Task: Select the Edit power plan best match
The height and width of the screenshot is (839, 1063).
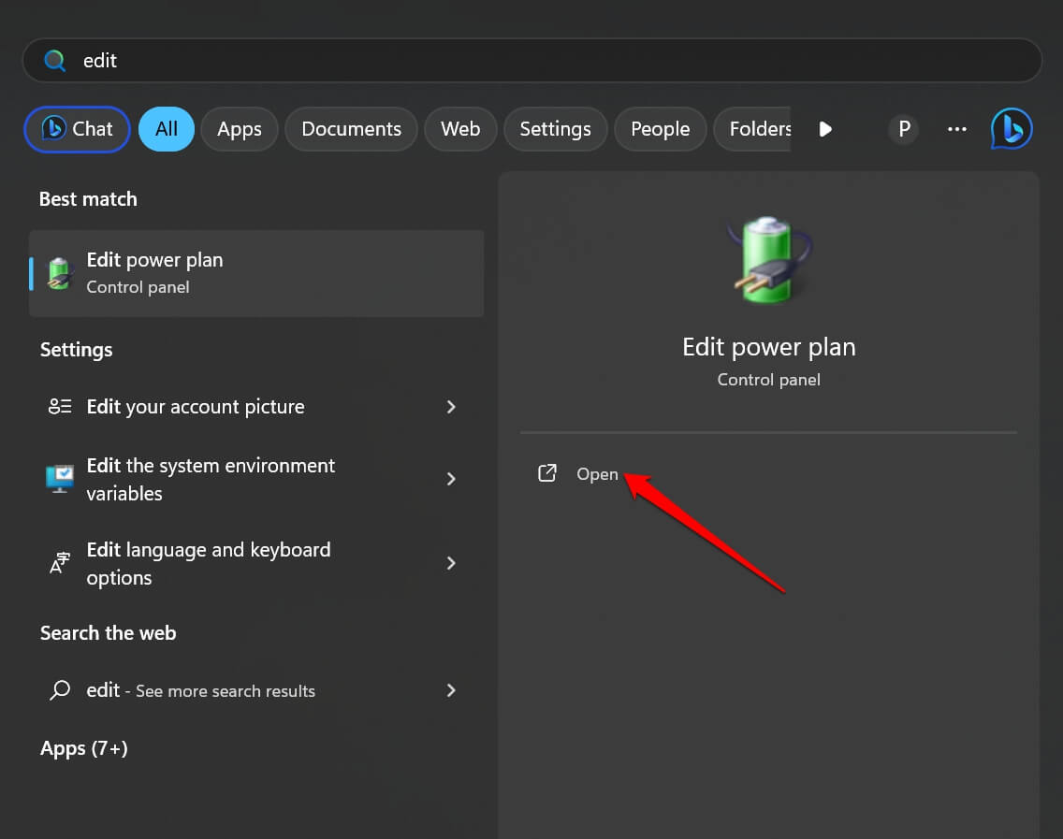Action: point(256,273)
